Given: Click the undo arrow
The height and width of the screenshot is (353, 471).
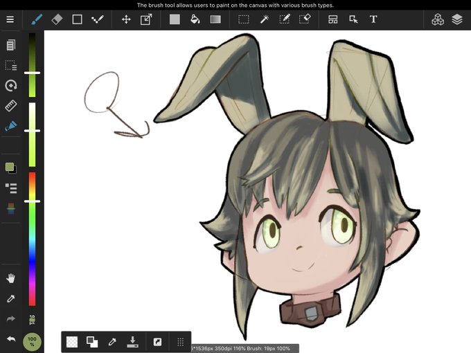Looking at the screenshot, I should (11, 339).
